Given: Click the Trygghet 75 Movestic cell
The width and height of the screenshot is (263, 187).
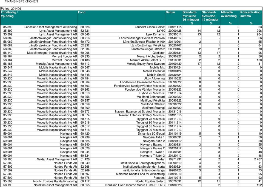Looking at the screenshot, I should point(127,119).
